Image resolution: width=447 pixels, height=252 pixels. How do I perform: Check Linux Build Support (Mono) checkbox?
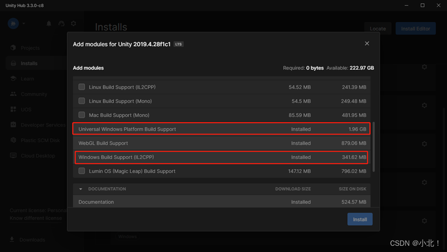(x=82, y=101)
